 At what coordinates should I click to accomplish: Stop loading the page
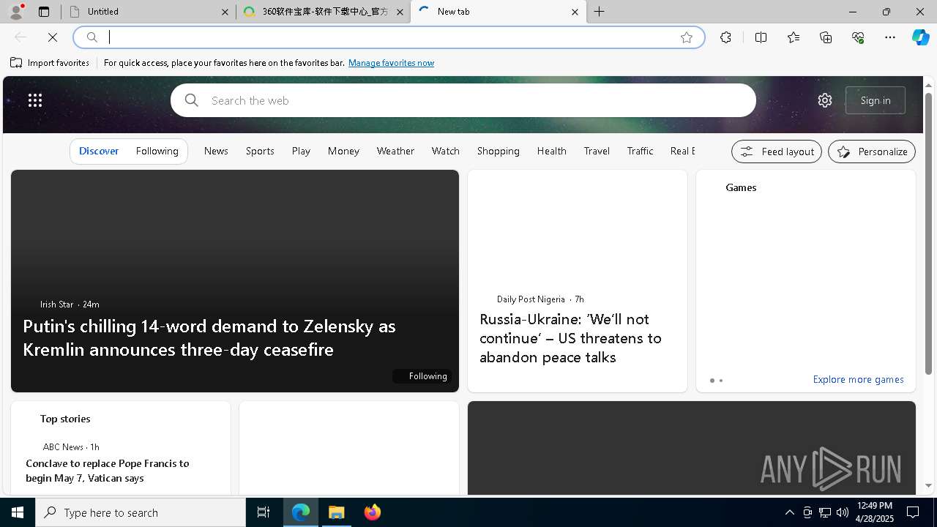(x=53, y=37)
